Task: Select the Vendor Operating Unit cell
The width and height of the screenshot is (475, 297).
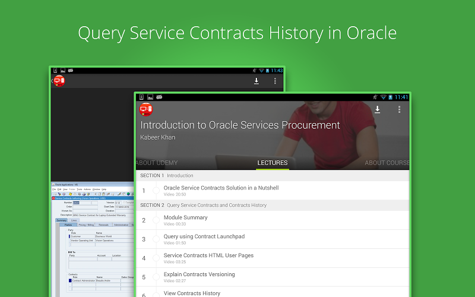Action: pos(83,241)
